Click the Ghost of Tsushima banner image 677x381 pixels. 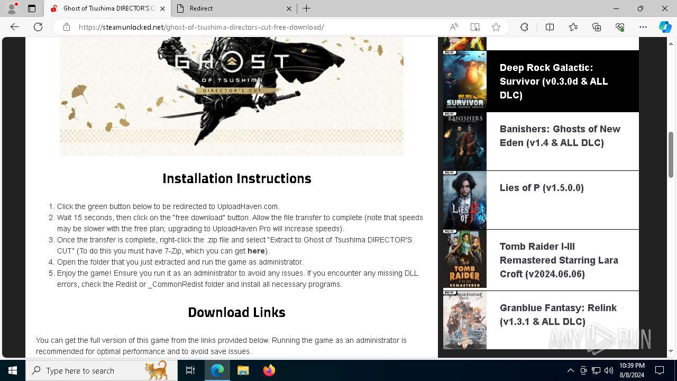(232, 96)
